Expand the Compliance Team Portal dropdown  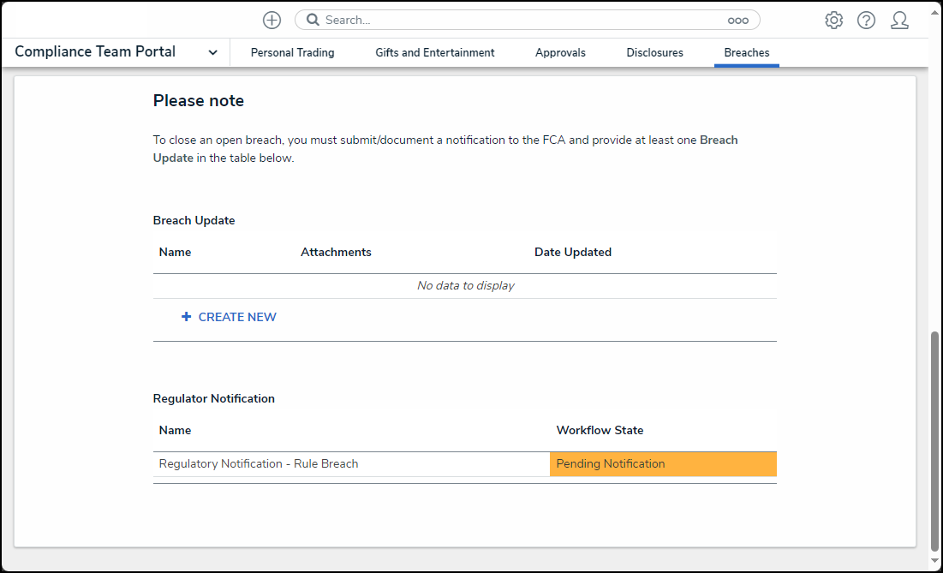(x=212, y=52)
